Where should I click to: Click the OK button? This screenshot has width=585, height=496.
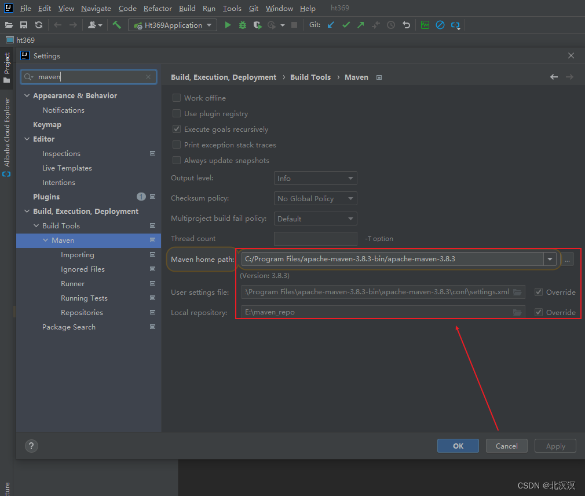pos(458,446)
